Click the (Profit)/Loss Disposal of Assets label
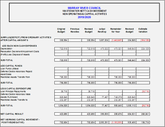The height and width of the screenshot is (127, 165). [15, 55]
